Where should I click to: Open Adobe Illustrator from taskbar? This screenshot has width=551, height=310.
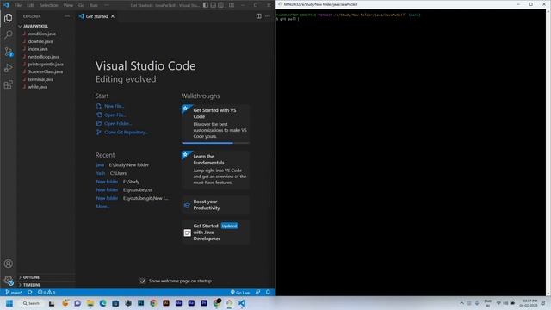(x=166, y=303)
